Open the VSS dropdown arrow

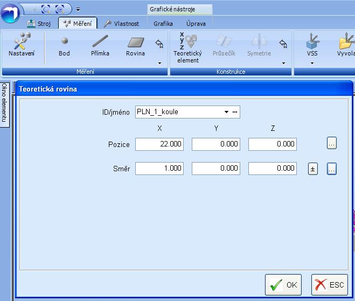tap(312, 63)
